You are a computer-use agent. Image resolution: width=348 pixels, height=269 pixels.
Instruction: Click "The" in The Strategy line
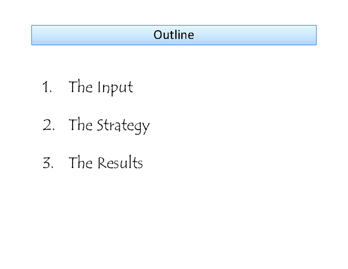point(80,125)
